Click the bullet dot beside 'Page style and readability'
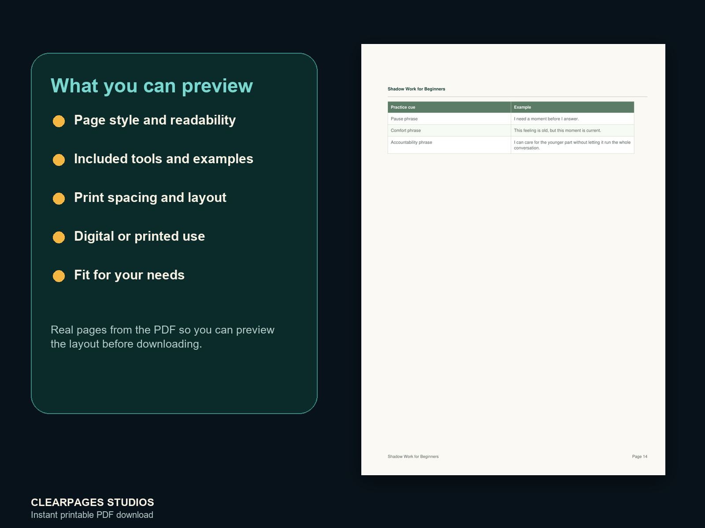The image size is (705, 528). pos(59,121)
